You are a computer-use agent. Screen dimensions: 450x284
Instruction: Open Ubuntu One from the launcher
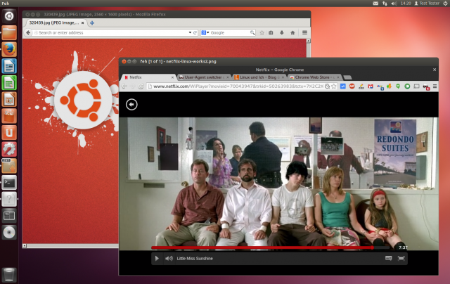pos(9,133)
